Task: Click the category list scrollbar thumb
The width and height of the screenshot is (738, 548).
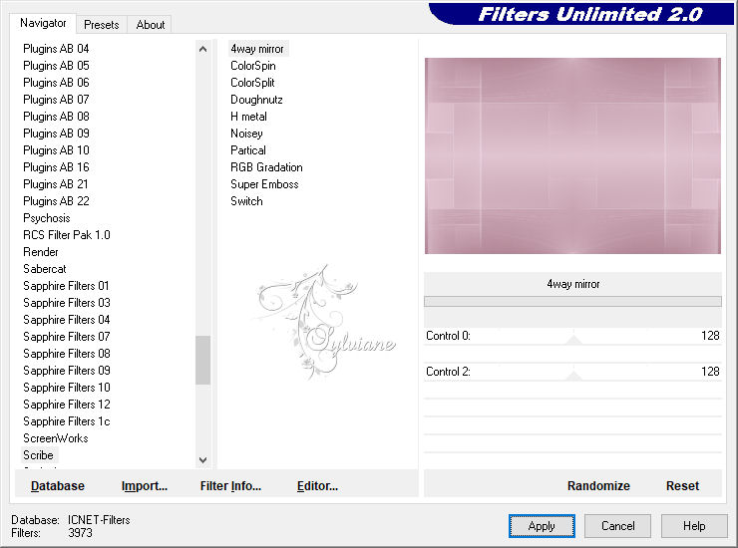Action: click(202, 360)
